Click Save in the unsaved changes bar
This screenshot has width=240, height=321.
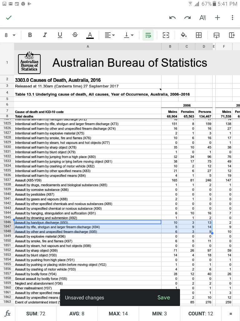click(164, 297)
